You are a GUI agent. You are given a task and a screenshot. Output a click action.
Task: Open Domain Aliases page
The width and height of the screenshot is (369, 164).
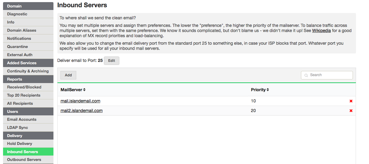click(x=28, y=31)
